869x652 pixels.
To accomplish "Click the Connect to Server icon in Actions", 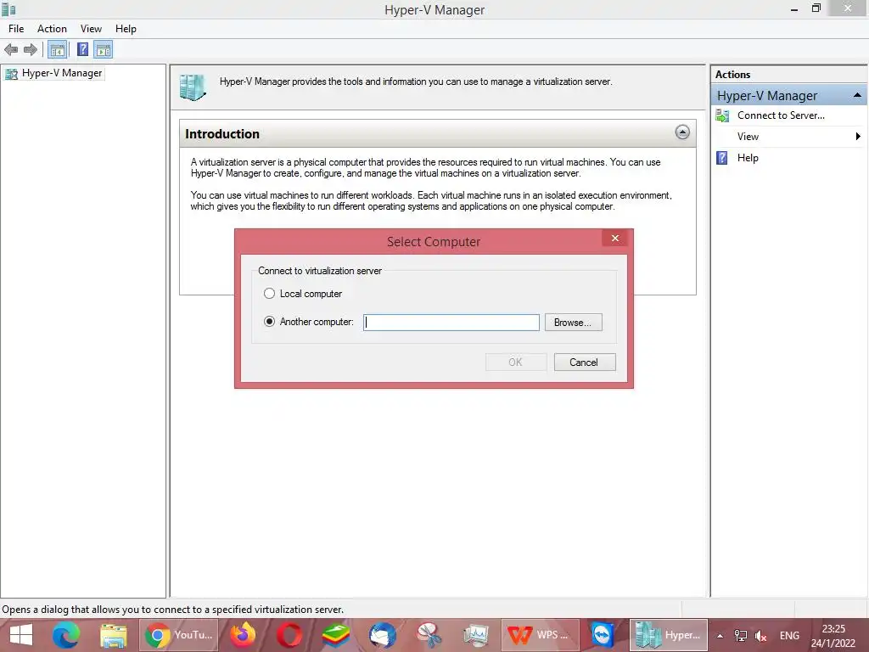I will click(722, 115).
